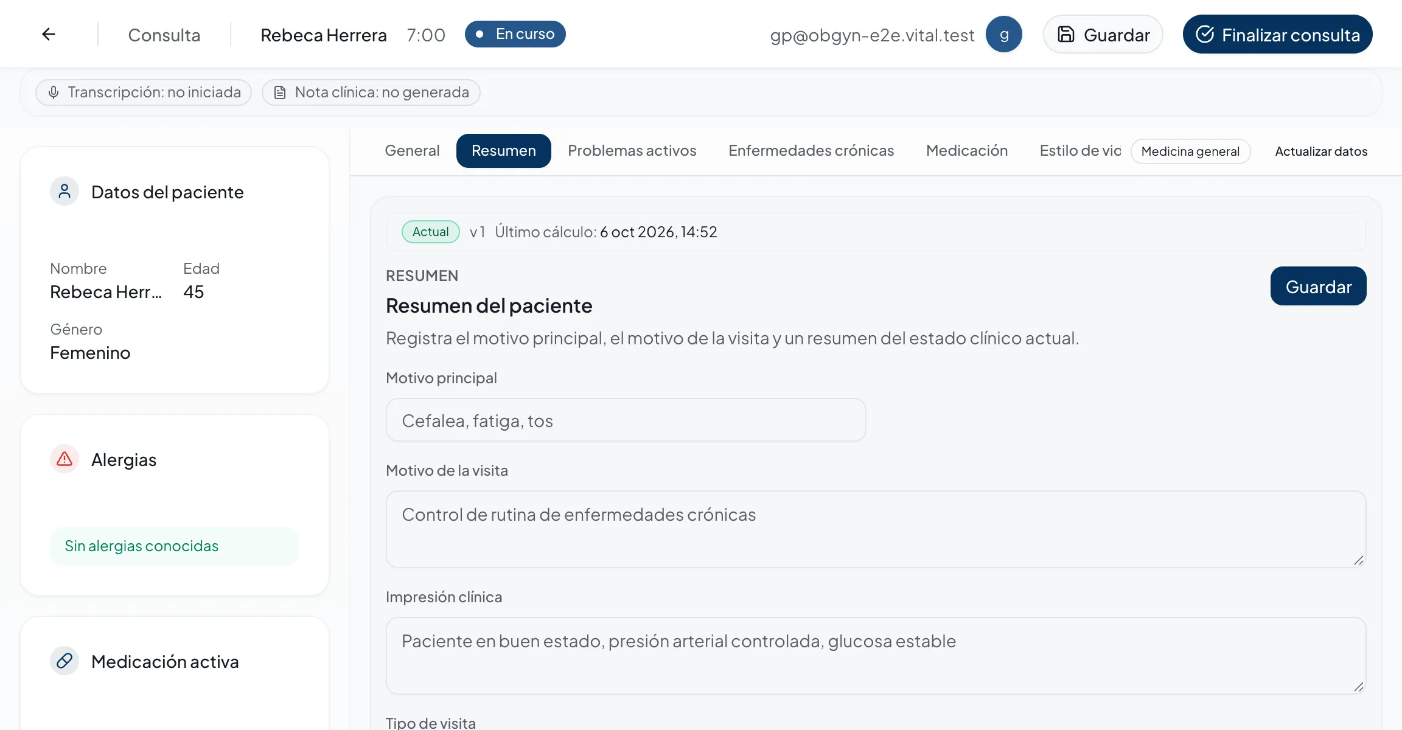The width and height of the screenshot is (1402, 730).
Task: Click the floppy-disk icon in top Guardar
Action: tap(1066, 34)
